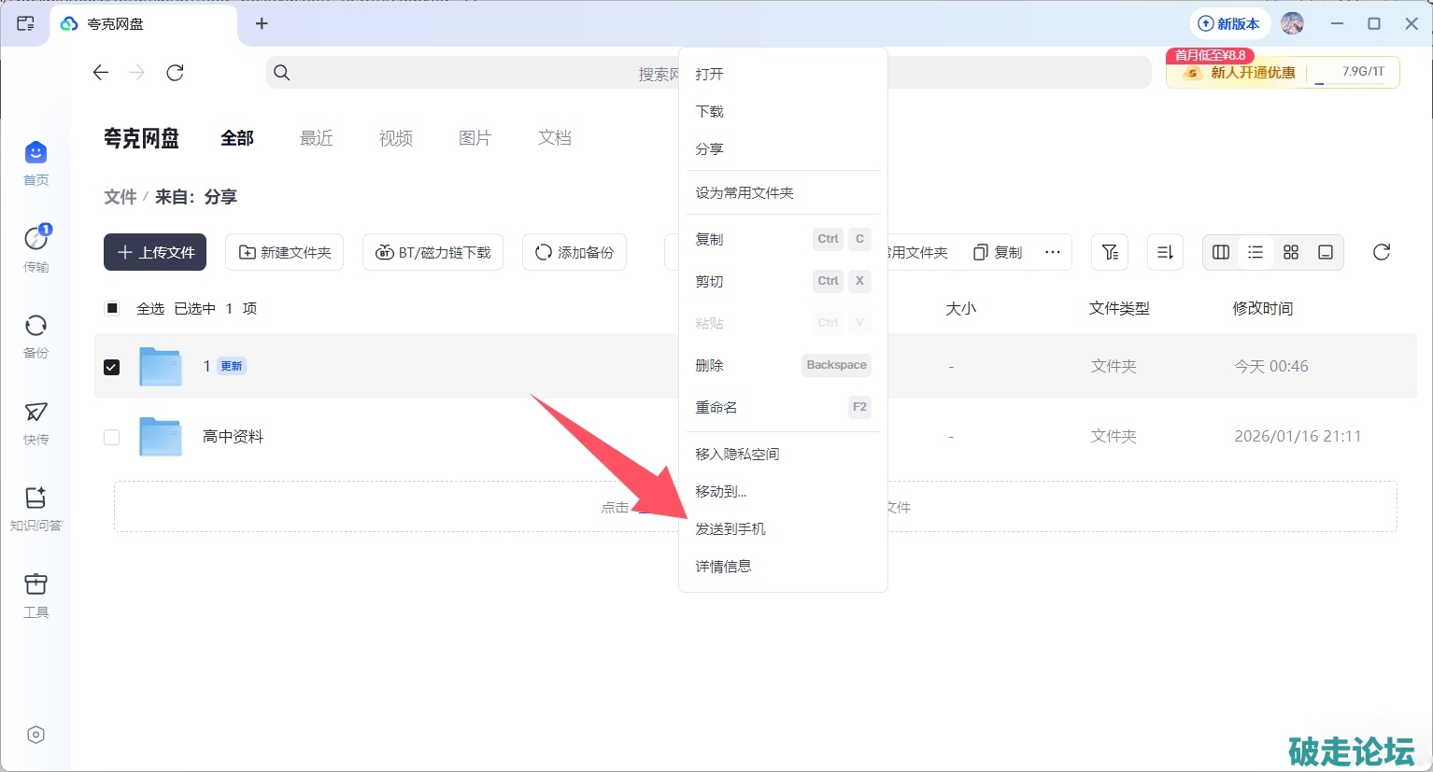Image resolution: width=1433 pixels, height=772 pixels.
Task: Click the 新建文件夹 button
Action: (285, 252)
